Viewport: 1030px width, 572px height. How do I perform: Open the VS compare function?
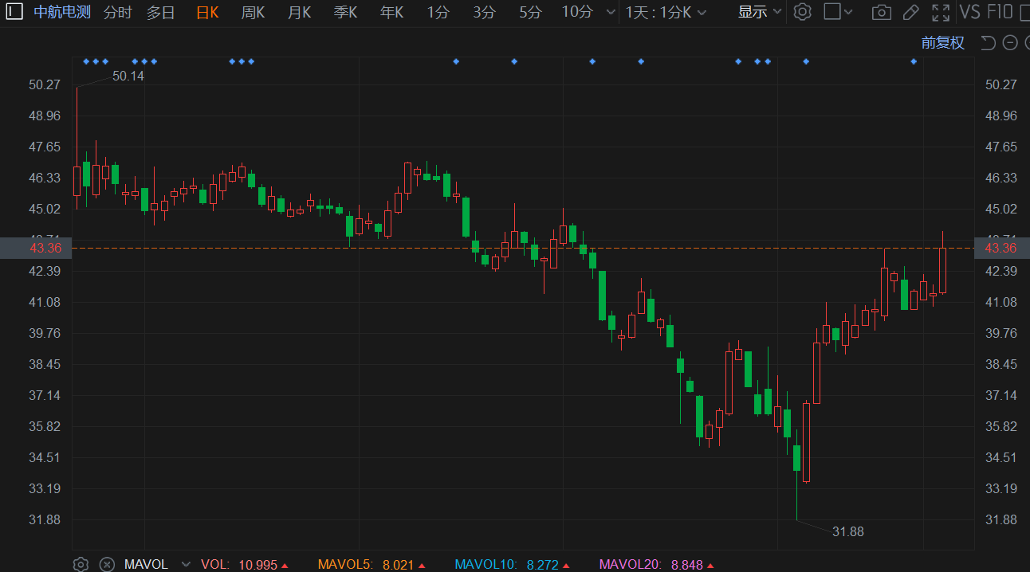969,12
